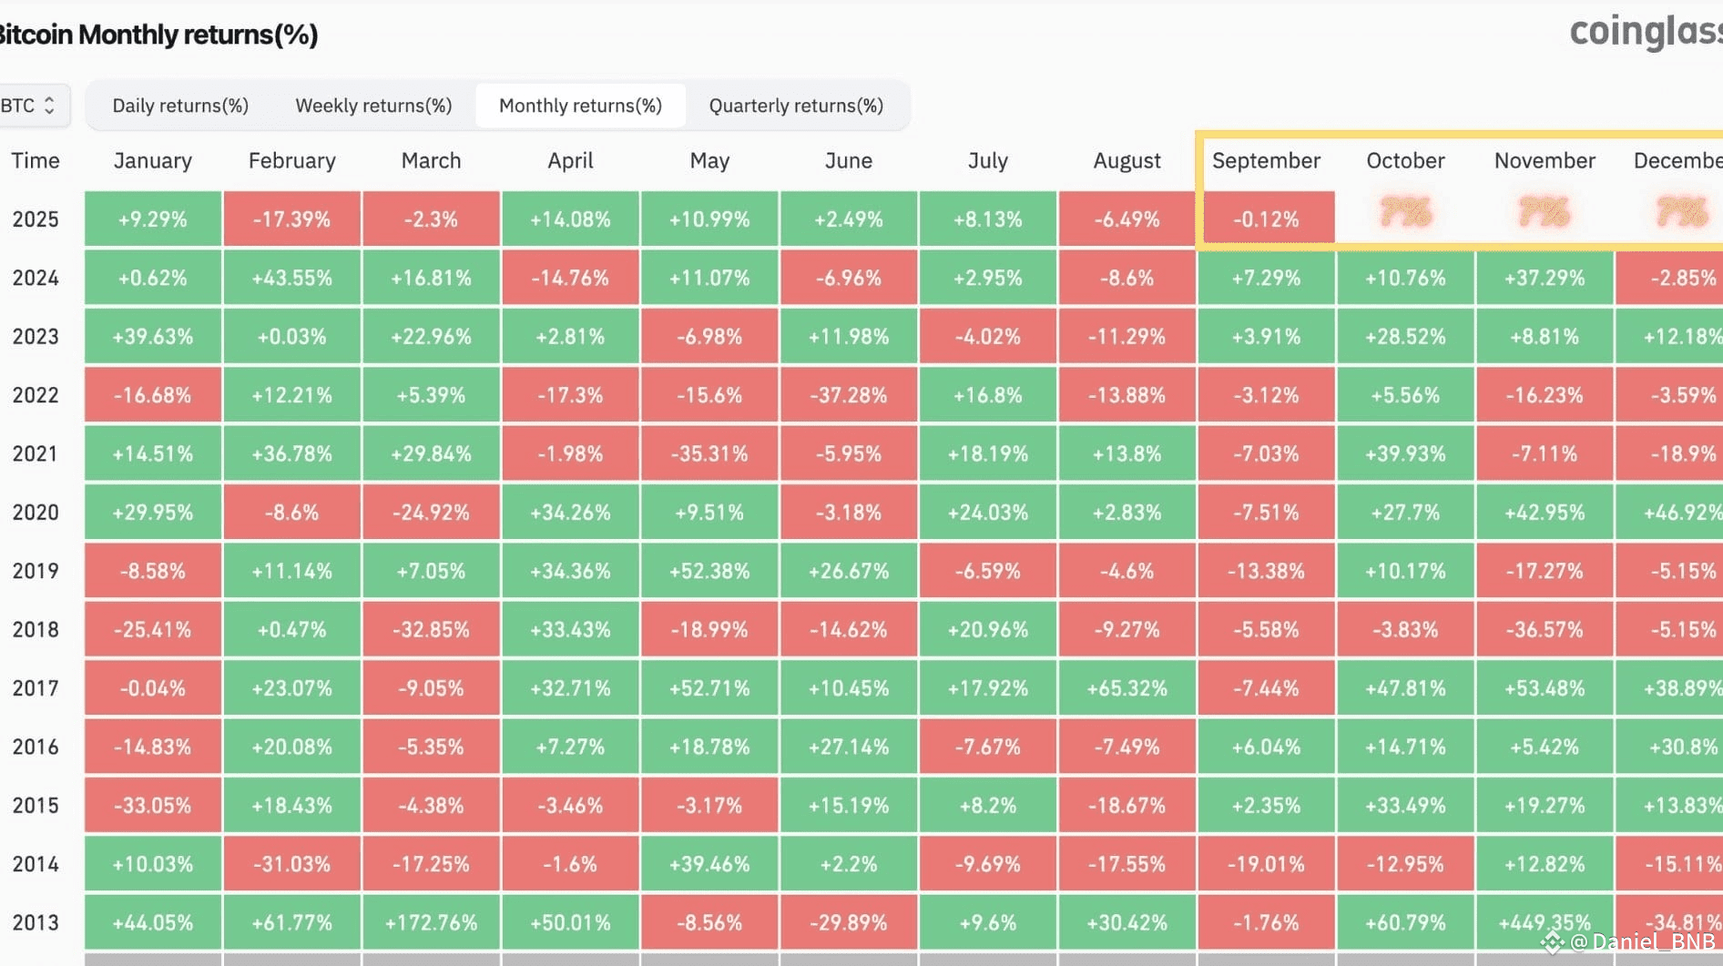Select the 2022 June -37.28% cell
This screenshot has width=1723, height=966.
(848, 395)
